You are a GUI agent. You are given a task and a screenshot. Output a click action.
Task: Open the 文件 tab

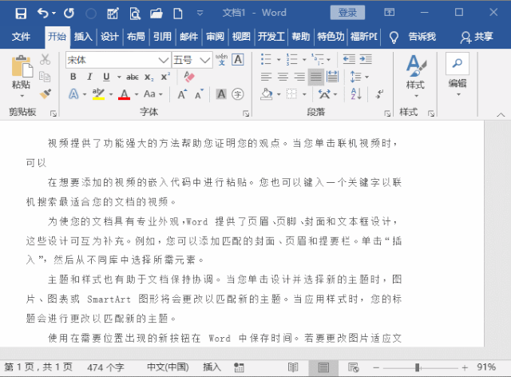point(22,37)
